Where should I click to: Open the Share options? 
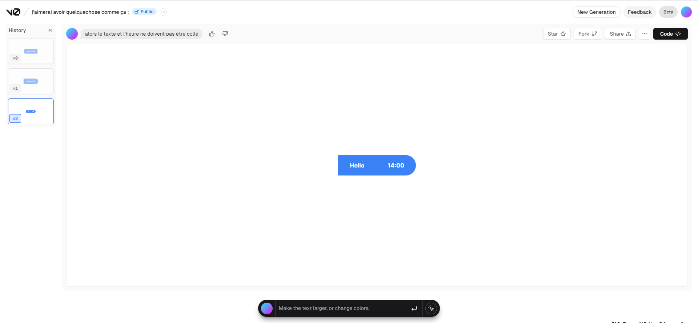click(x=620, y=34)
